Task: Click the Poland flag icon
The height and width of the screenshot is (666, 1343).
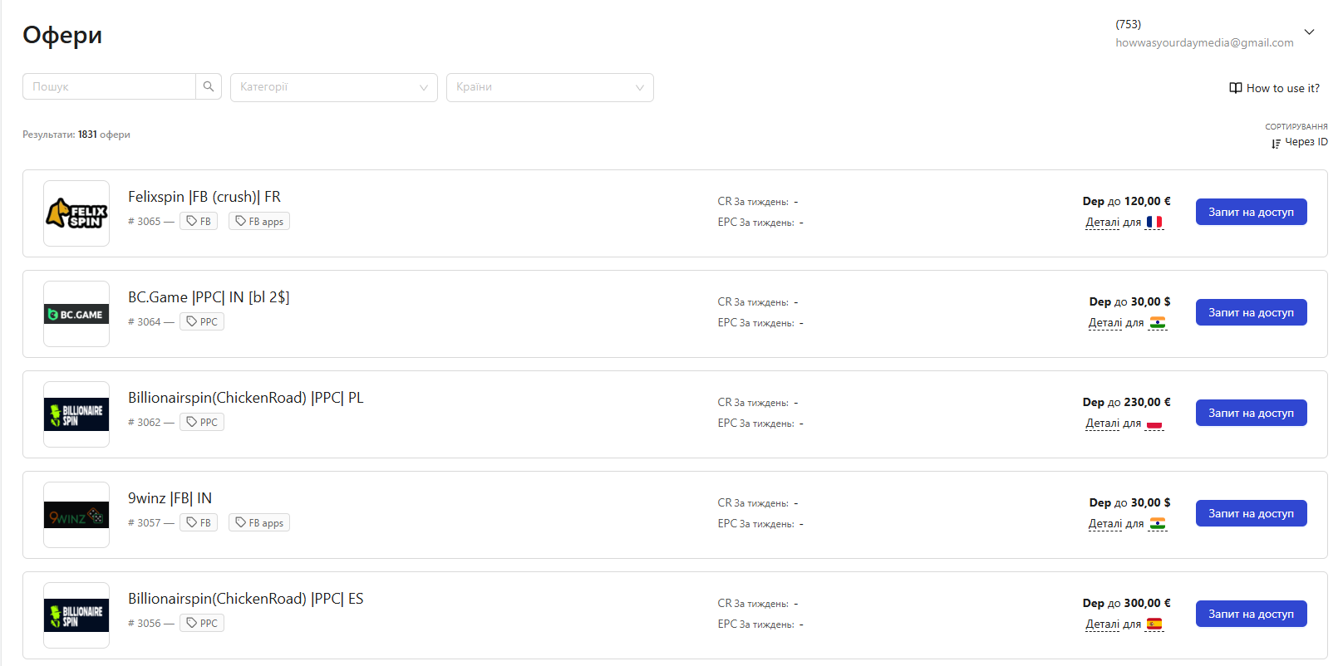Action: coord(1154,424)
